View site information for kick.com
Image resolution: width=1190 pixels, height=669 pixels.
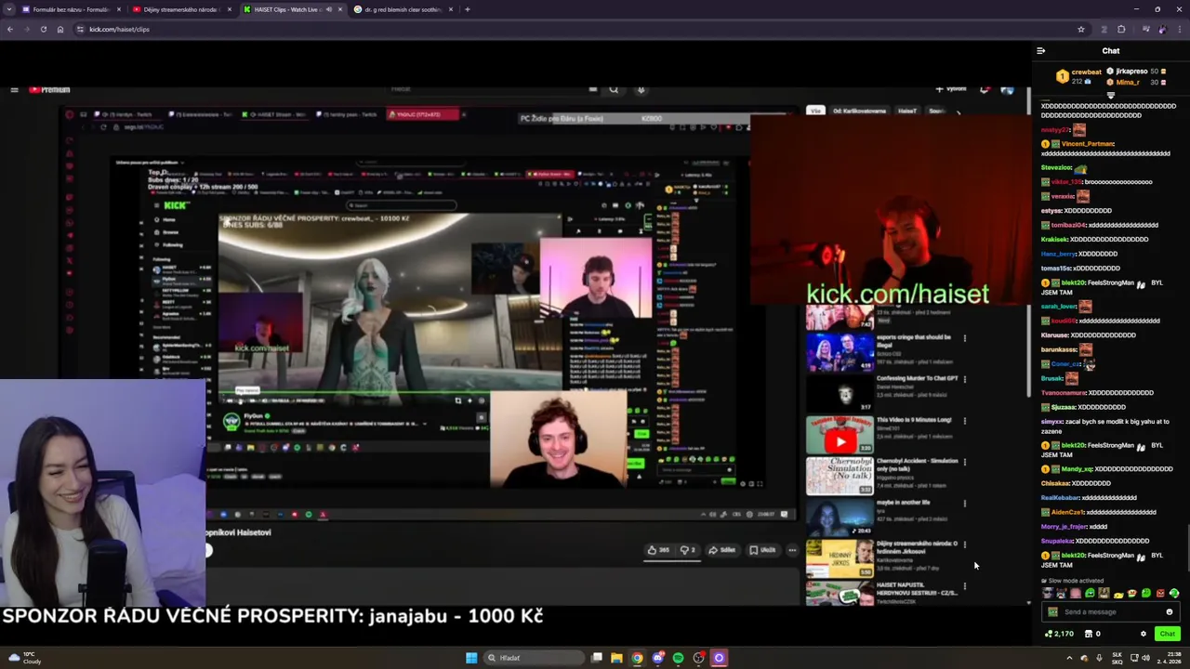click(x=81, y=29)
